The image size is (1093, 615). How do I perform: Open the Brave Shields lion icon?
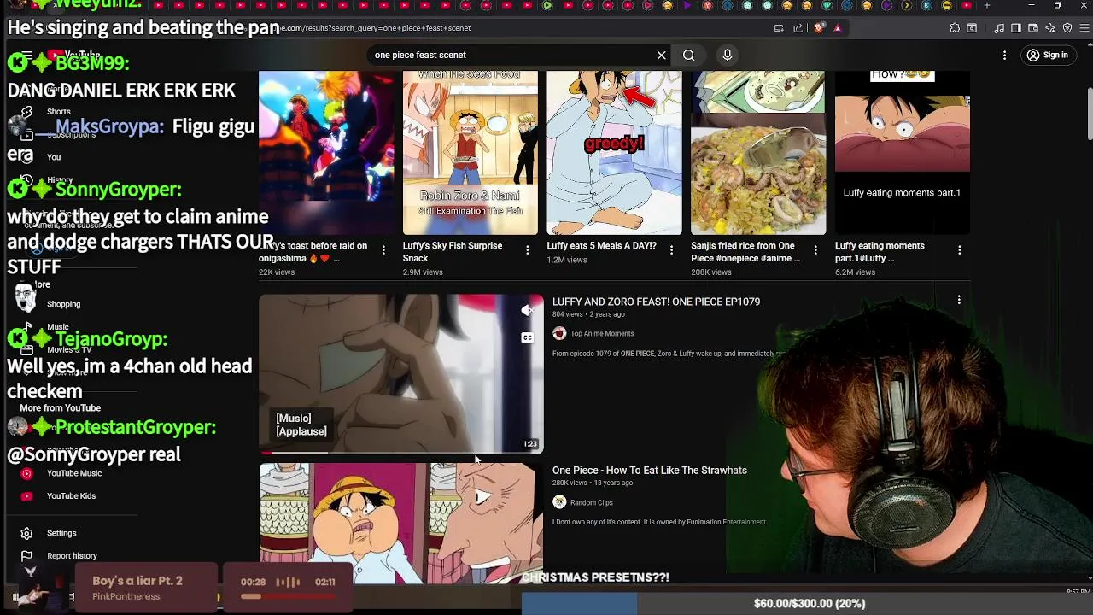[820, 28]
